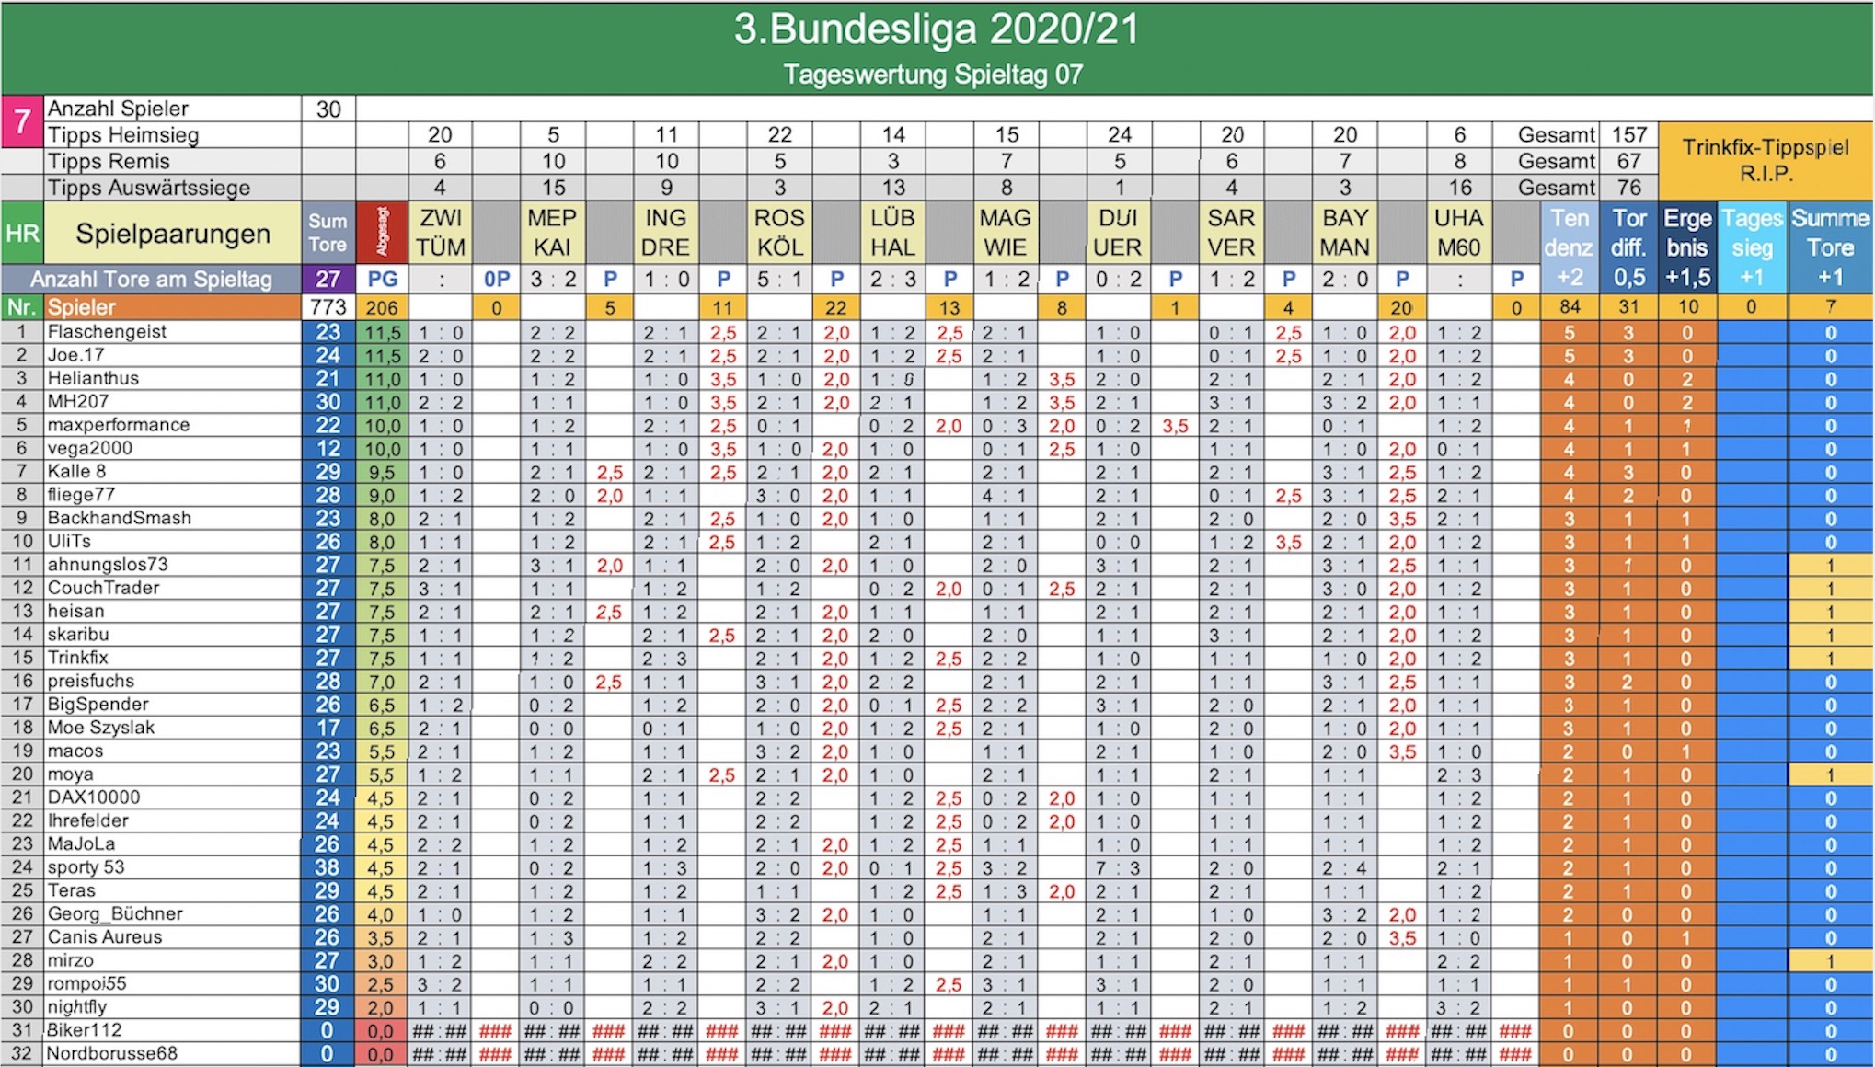Screen dimensions: 1875x1067
Task: Select player name Kalle 8
Action: click(76, 472)
